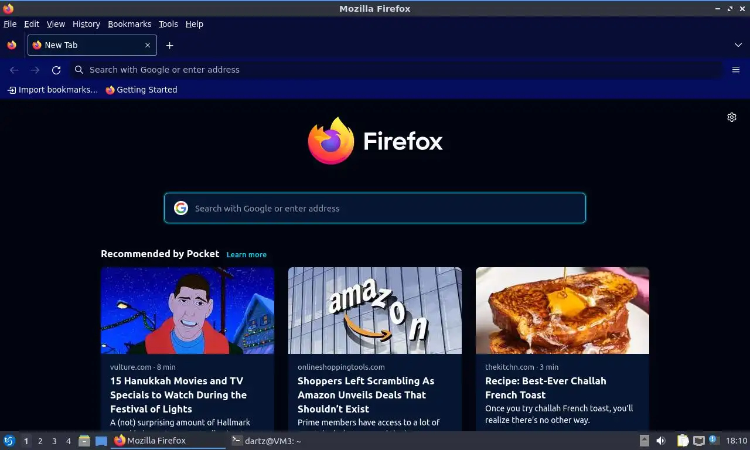Click the Firefox View icon left of tabs

pos(12,45)
